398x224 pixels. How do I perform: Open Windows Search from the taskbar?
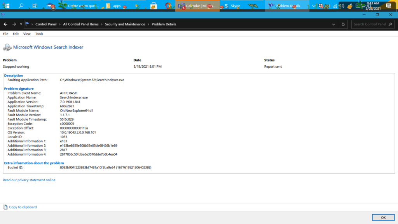(x=21, y=6)
